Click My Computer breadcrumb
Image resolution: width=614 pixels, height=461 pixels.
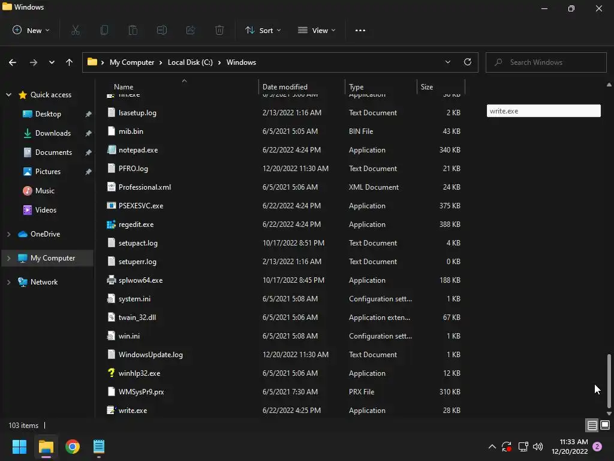point(132,62)
